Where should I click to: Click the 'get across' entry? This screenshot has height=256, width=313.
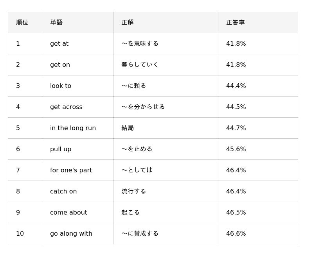click(77, 107)
